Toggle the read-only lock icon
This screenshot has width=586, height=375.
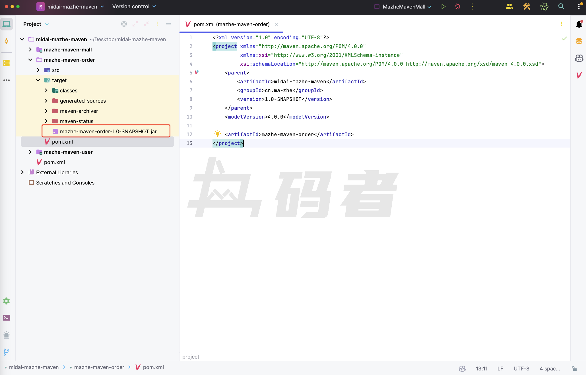[x=574, y=368]
